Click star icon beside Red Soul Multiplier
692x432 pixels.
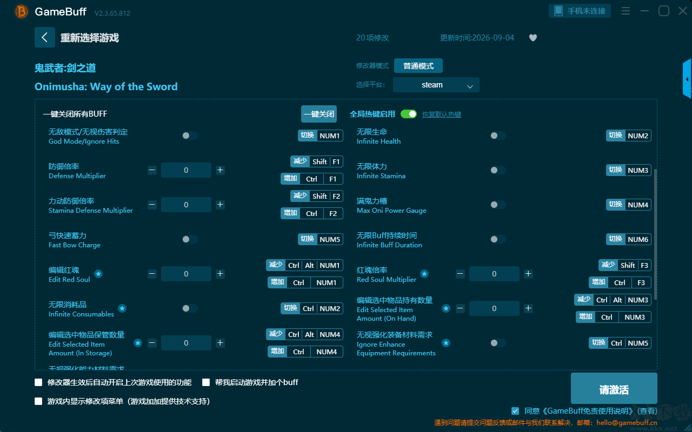pos(424,274)
